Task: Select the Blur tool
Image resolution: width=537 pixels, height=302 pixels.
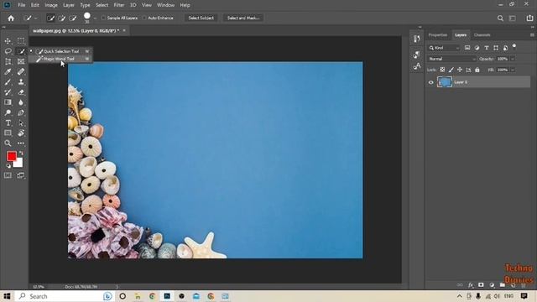Action: coord(21,102)
